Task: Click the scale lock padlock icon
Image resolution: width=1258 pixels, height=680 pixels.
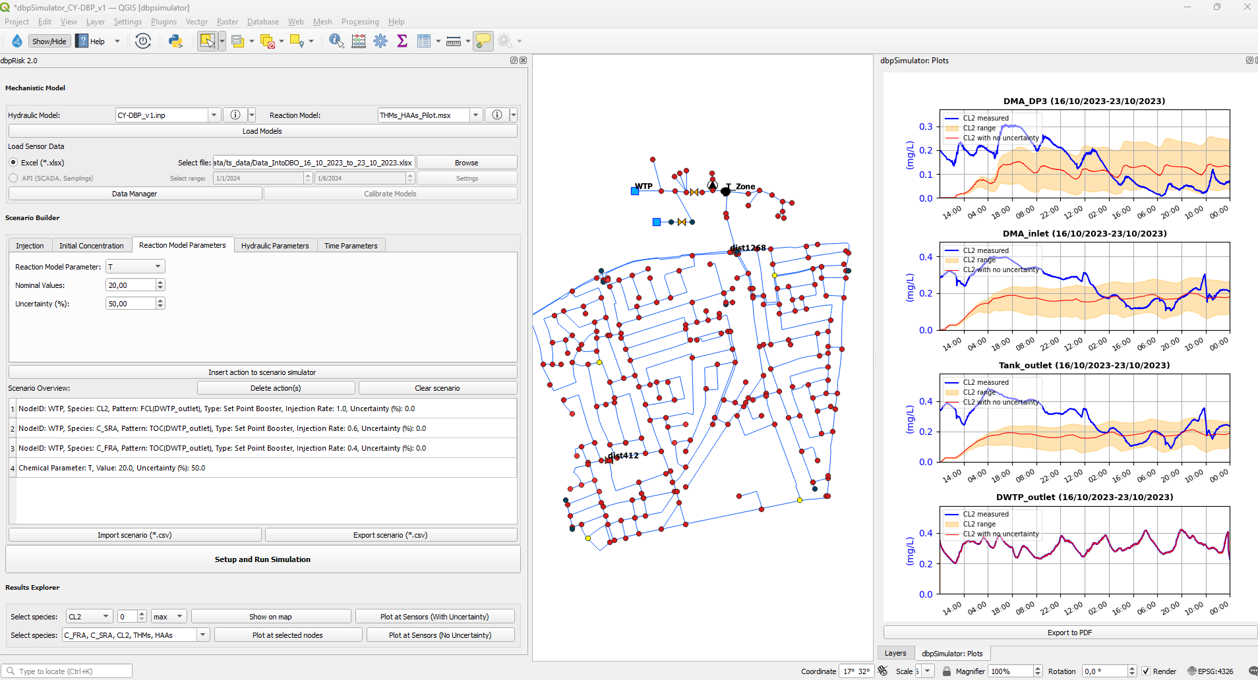Action: pos(947,671)
